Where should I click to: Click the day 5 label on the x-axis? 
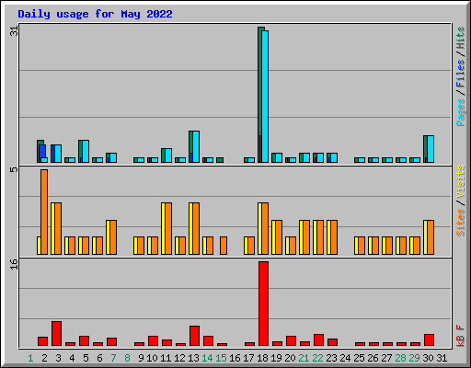pos(86,358)
